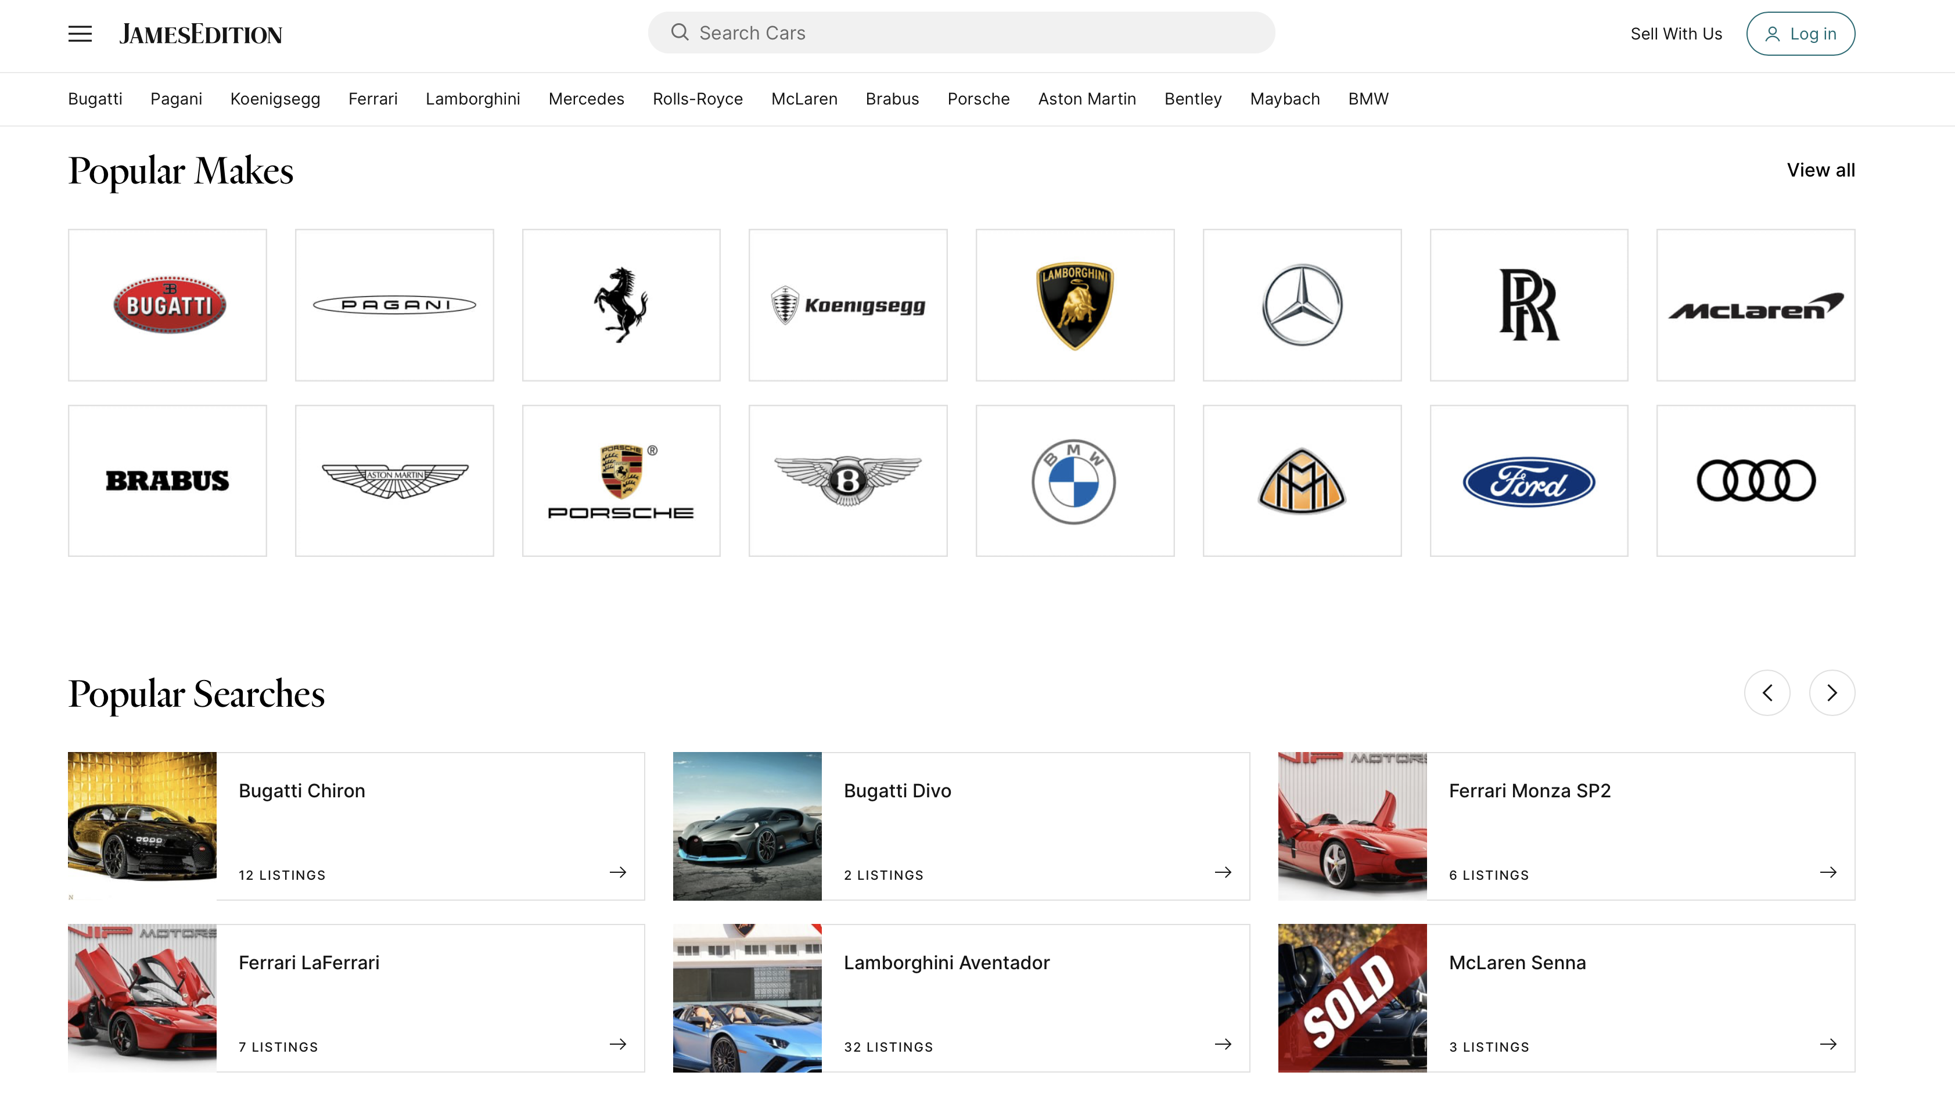Viewport: 1955px width, 1108px height.
Task: Go to Maybach in the nav bar
Action: (x=1285, y=99)
